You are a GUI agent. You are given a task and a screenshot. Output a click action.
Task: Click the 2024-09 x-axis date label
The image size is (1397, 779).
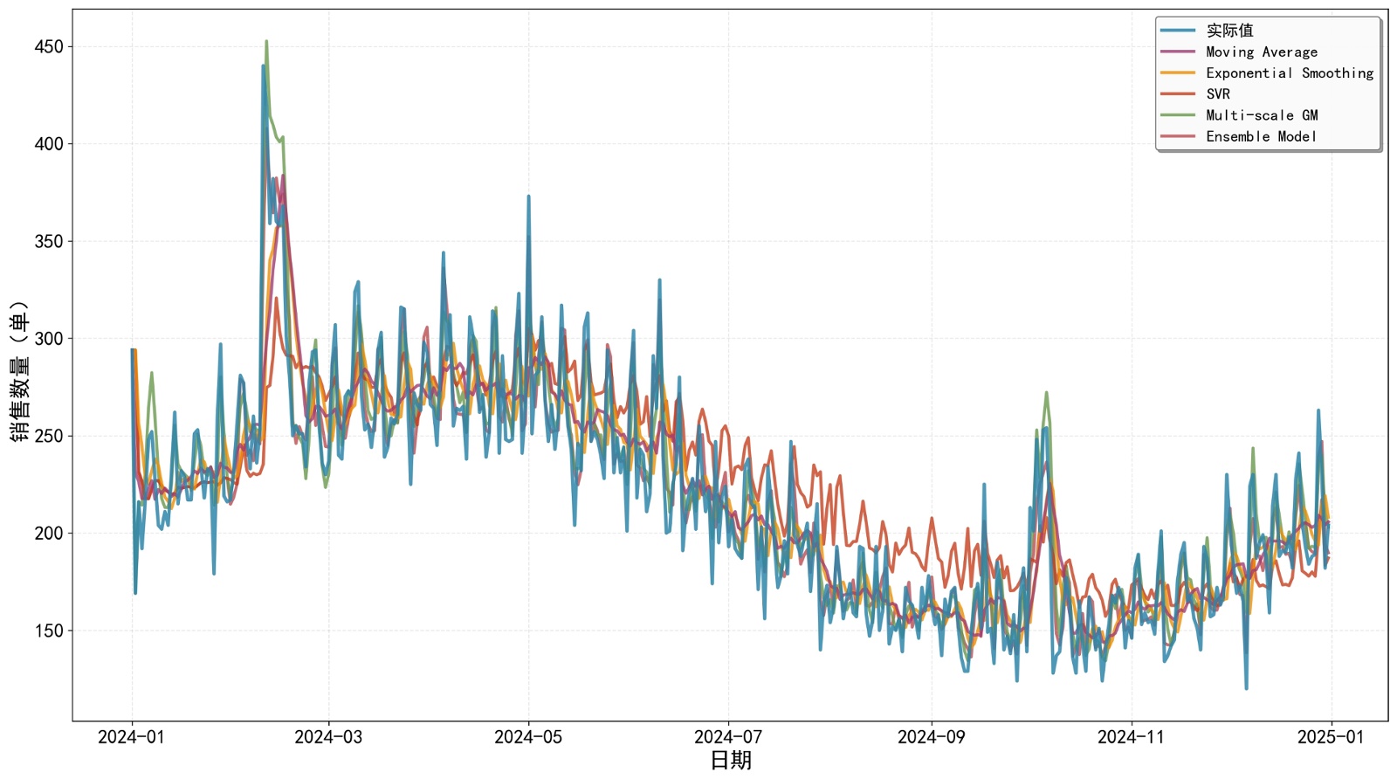931,737
